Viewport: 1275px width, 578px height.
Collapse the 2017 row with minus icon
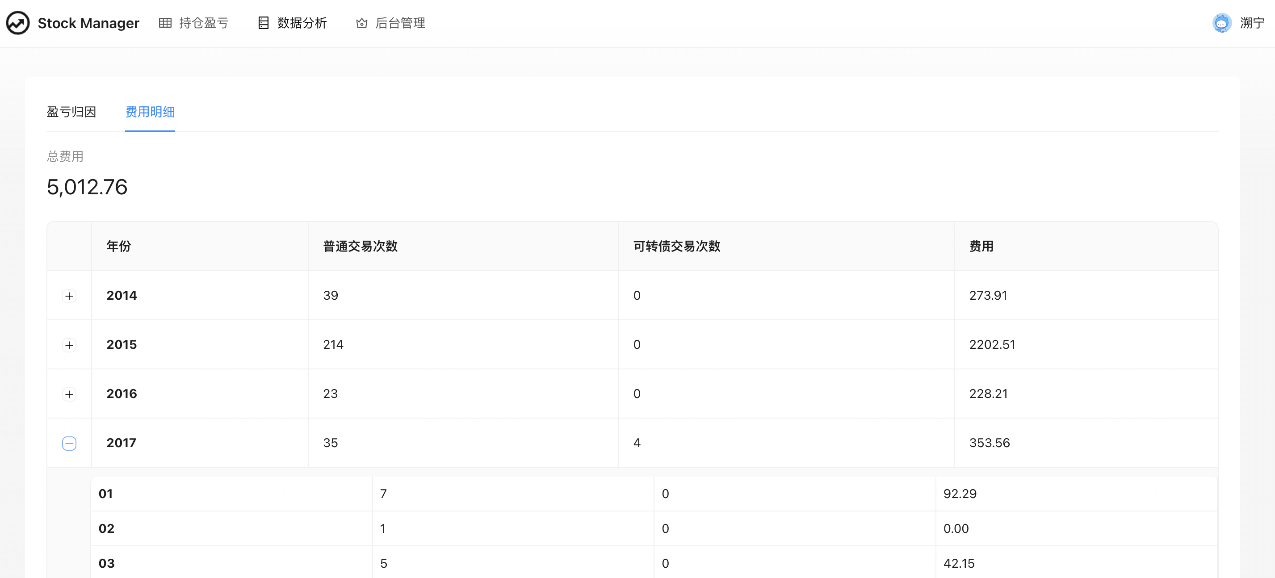click(x=69, y=444)
